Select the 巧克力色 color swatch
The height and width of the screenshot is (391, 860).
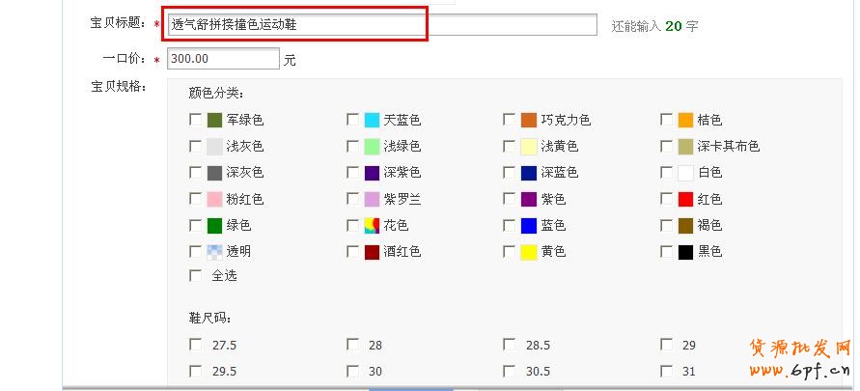[529, 121]
